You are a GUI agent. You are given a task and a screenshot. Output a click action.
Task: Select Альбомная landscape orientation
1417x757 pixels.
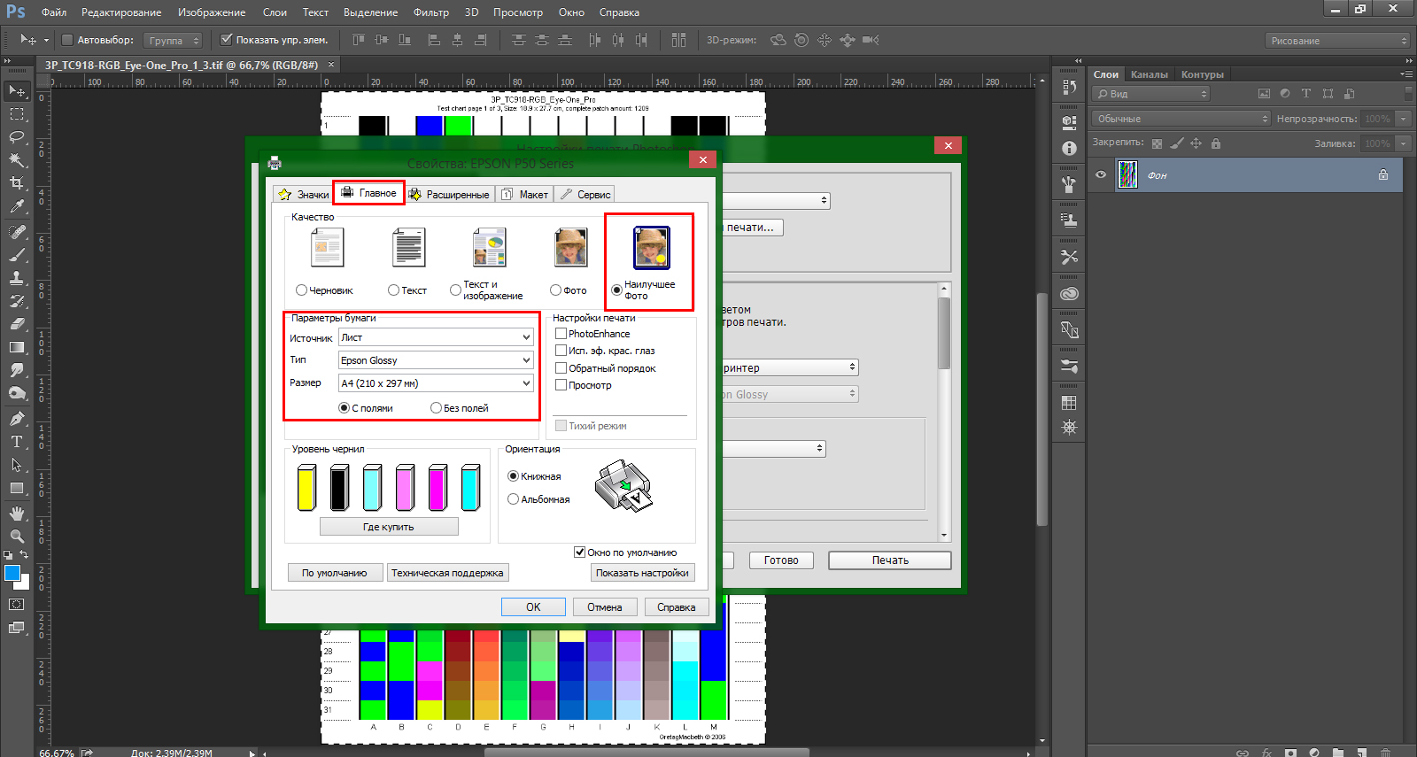point(513,499)
